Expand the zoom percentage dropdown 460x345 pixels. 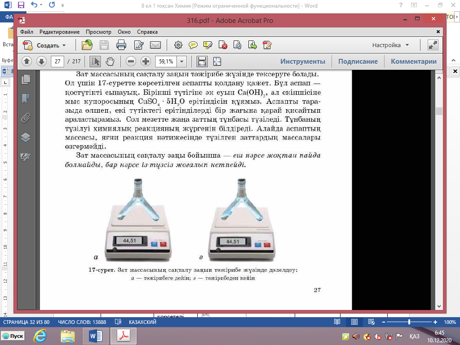point(182,62)
